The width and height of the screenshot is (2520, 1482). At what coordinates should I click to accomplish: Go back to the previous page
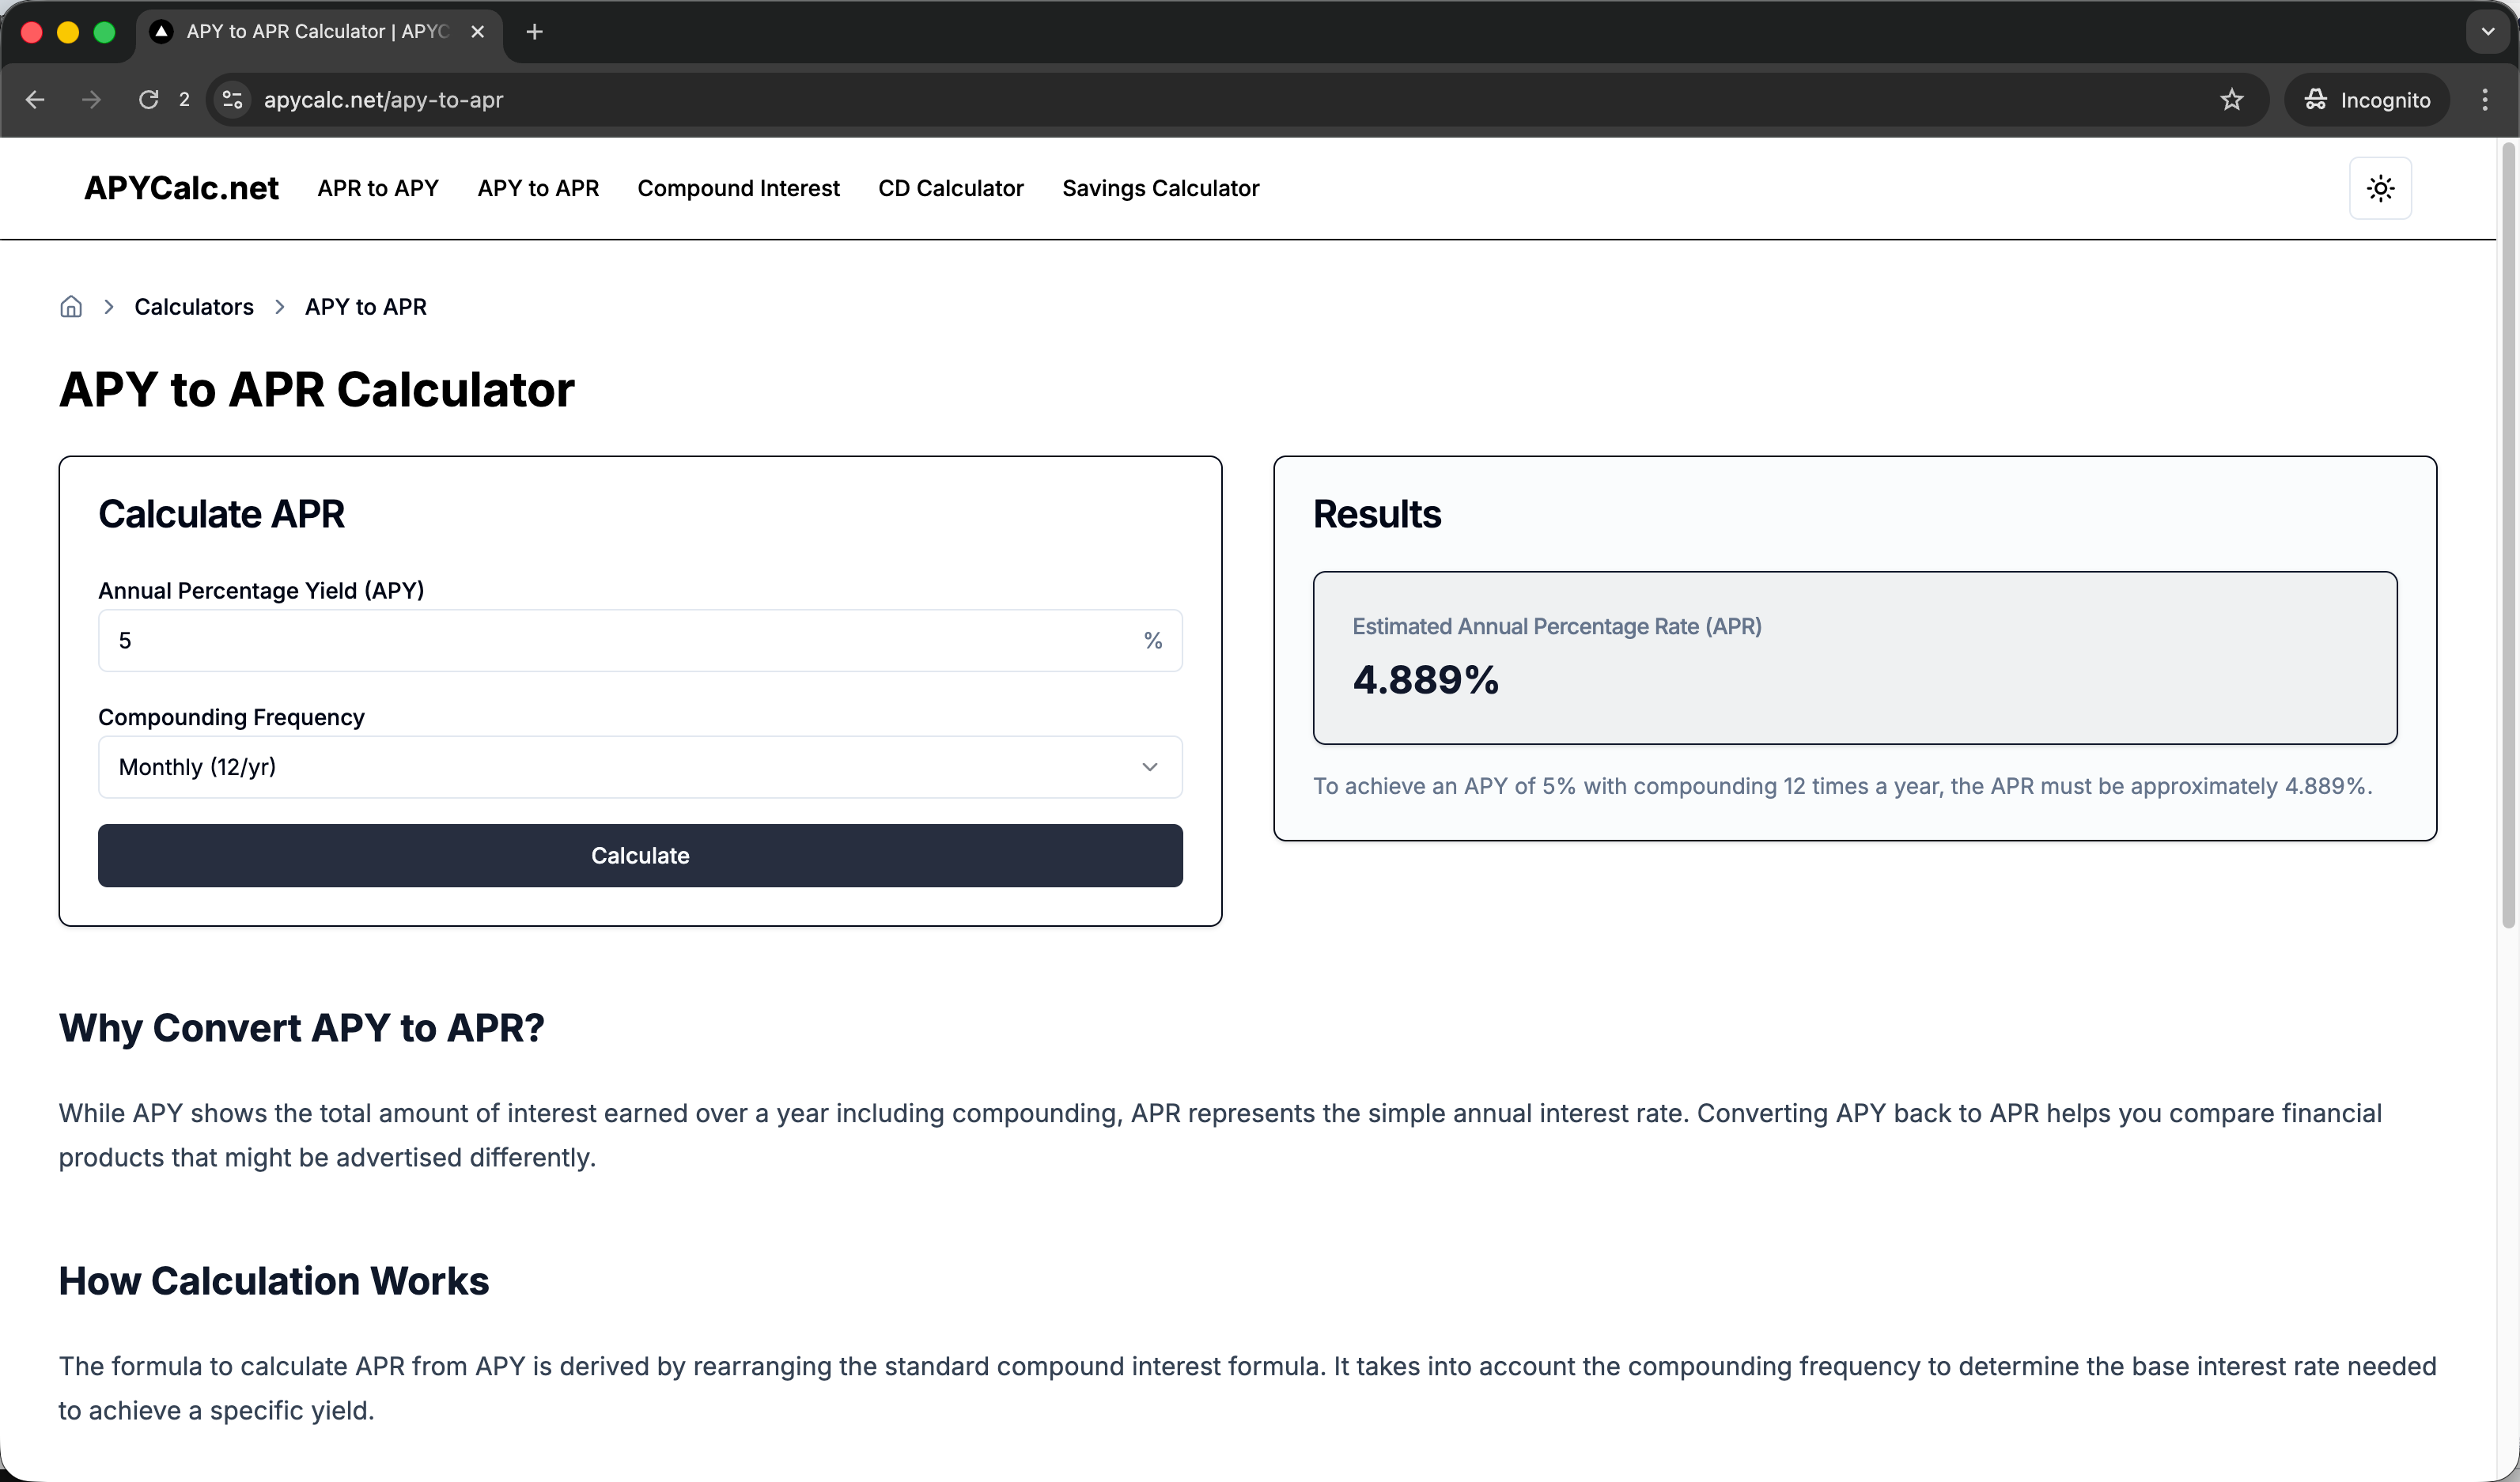(x=35, y=99)
